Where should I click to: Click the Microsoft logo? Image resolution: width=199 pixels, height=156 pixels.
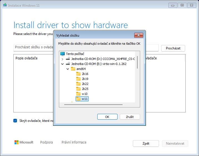(x=24, y=142)
